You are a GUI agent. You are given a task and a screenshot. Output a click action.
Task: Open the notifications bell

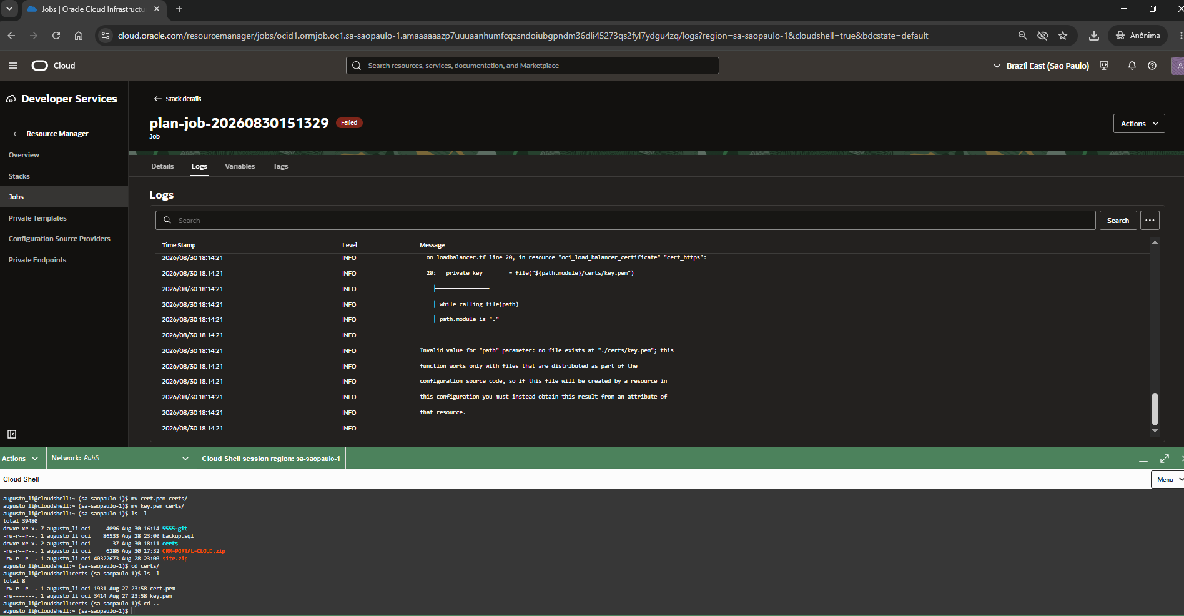1132,66
